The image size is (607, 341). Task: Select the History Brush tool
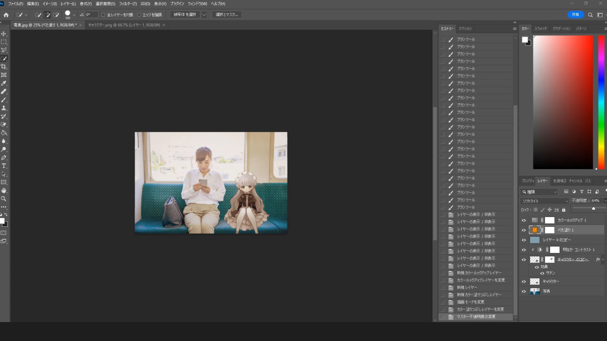point(4,116)
